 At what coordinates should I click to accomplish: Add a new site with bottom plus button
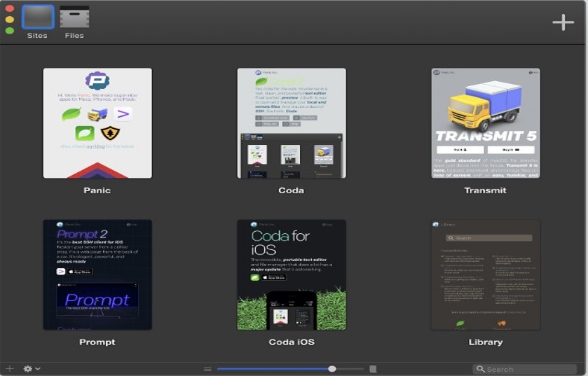10,368
